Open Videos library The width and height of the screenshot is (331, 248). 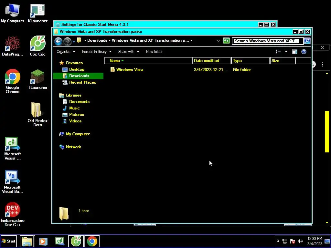click(x=72, y=121)
